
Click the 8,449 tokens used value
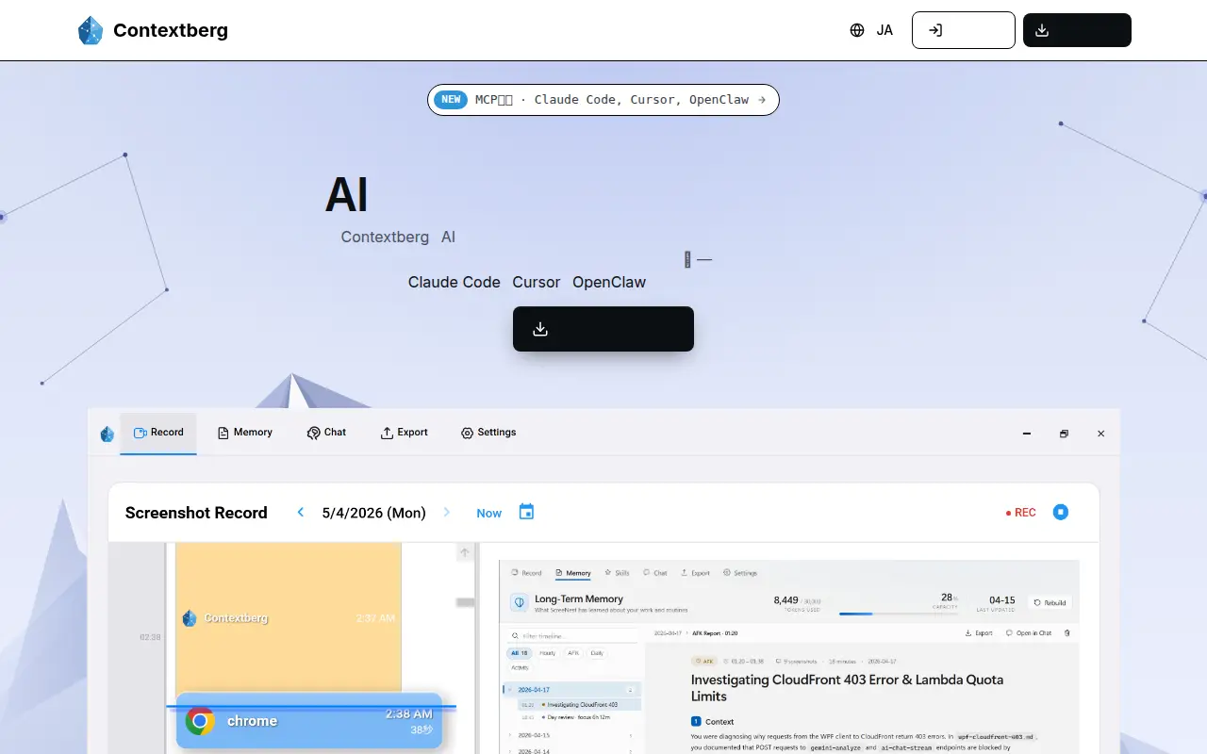785,599
